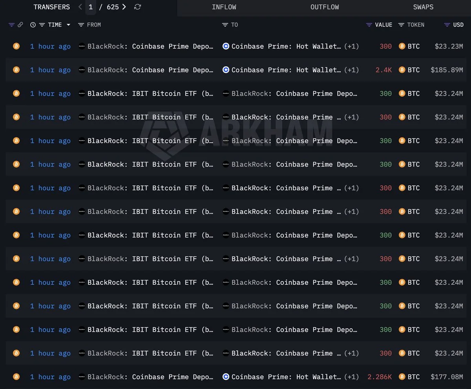Viewport: 471px width, 389px height.
Task: Open the TO column filter
Action: (x=225, y=25)
